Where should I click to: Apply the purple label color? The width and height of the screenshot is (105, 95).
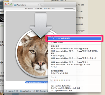click(67, 80)
